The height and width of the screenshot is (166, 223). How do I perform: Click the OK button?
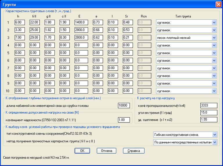tap(82, 151)
